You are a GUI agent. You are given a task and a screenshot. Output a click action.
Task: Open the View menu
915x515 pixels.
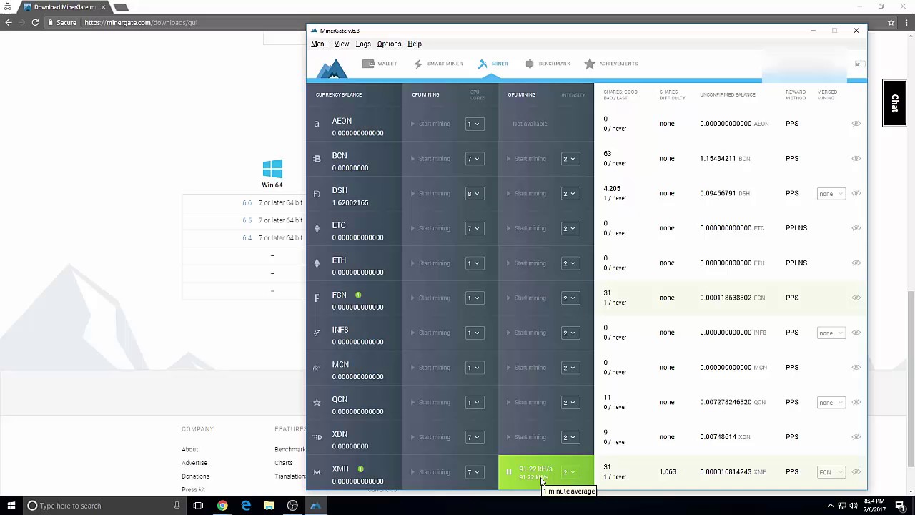pos(342,44)
